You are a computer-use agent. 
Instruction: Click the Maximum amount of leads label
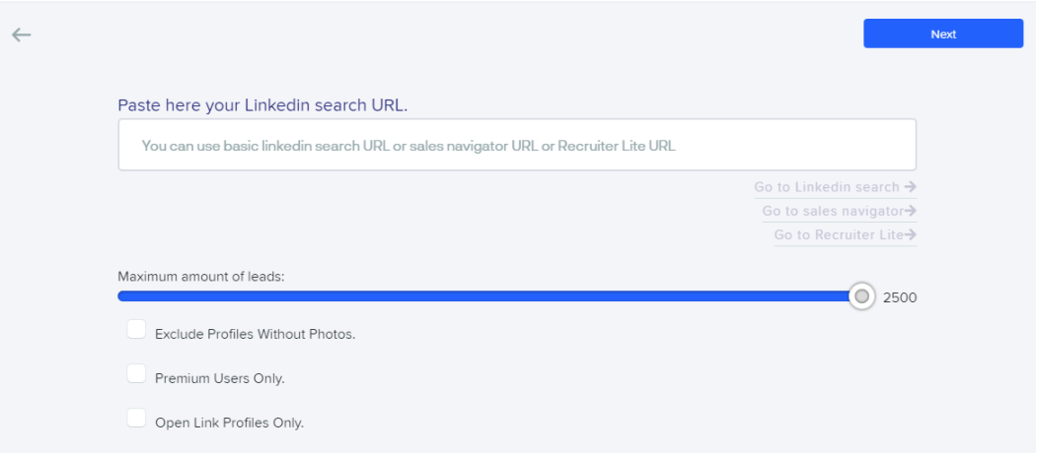tap(201, 276)
